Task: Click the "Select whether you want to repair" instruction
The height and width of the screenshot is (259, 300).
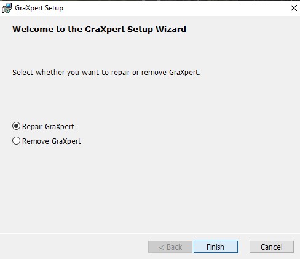Action: tap(106, 73)
